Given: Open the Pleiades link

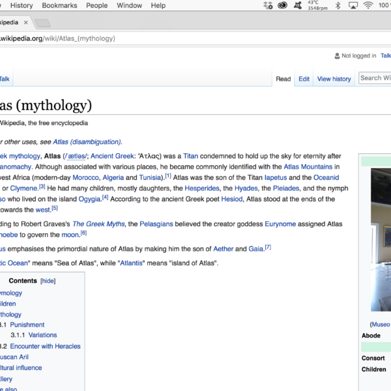Looking at the screenshot, I should [286, 188].
